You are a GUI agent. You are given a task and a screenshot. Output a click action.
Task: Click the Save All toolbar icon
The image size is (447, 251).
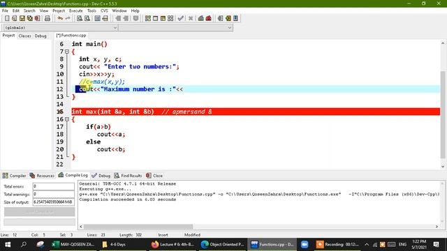[x=29, y=18]
